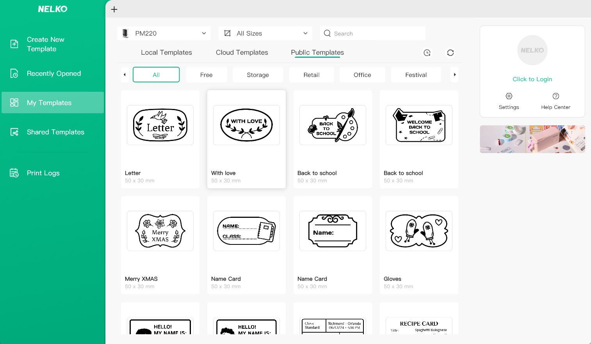Viewport: 591px width, 344px height.
Task: Open the Letter template thumbnail
Action: [x=160, y=125]
